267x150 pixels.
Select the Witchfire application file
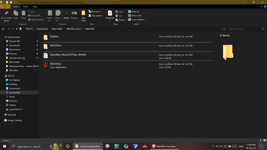(x=128, y=65)
